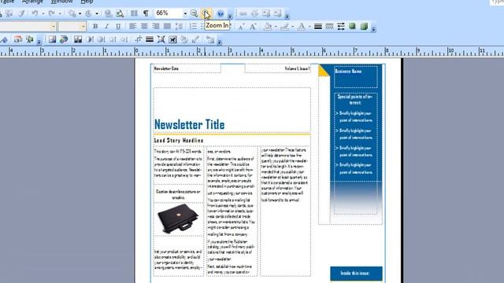This screenshot has width=504, height=283.
Task: Click the Increase Font Size icon
Action: pyautogui.click(x=253, y=27)
